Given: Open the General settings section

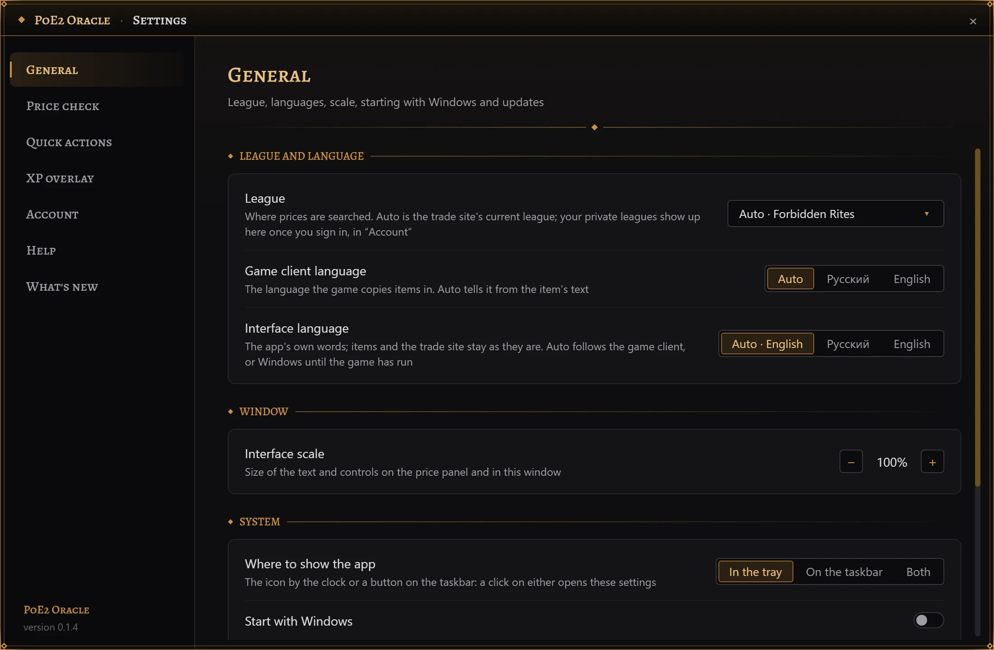Looking at the screenshot, I should 97,70.
